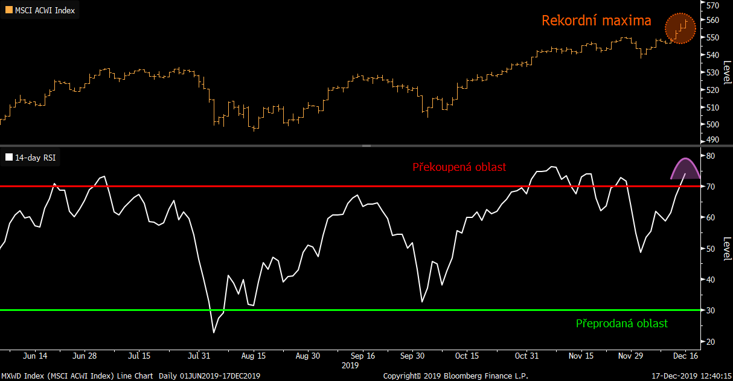The image size is (733, 381).
Task: Click the 20 RSI axis value
Action: pyautogui.click(x=710, y=342)
